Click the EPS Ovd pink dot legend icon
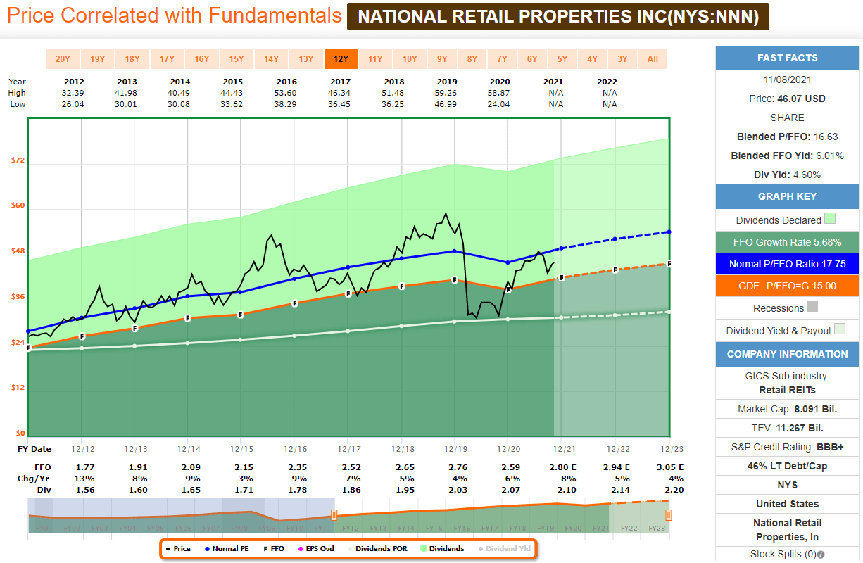This screenshot has width=863, height=563. (300, 548)
